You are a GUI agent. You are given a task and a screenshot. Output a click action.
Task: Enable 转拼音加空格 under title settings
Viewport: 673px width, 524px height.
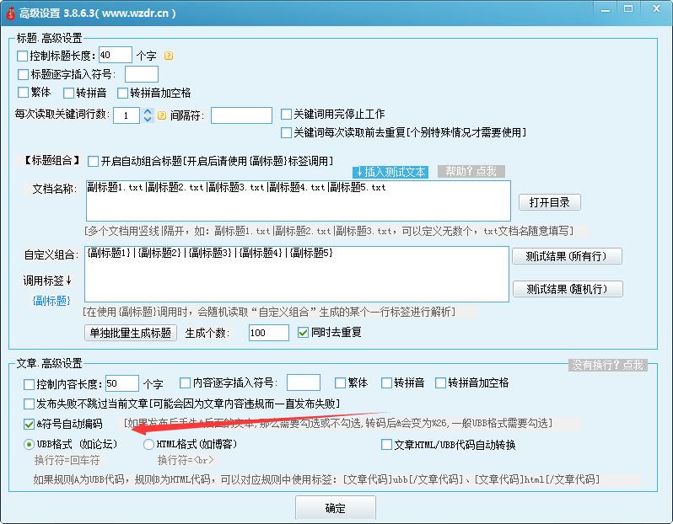point(123,93)
